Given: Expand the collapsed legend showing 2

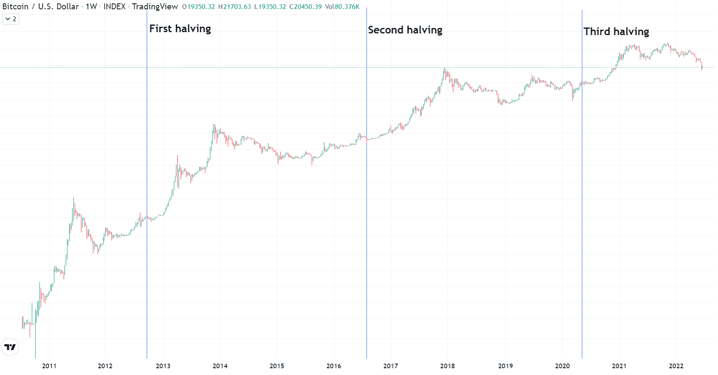Looking at the screenshot, I should [11, 19].
